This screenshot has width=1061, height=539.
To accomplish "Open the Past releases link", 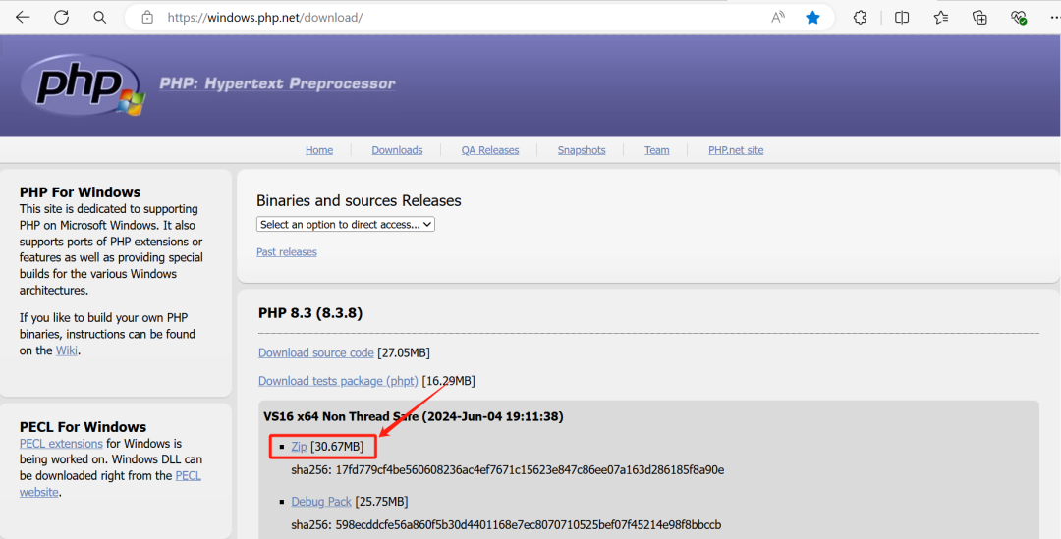I will tap(287, 252).
